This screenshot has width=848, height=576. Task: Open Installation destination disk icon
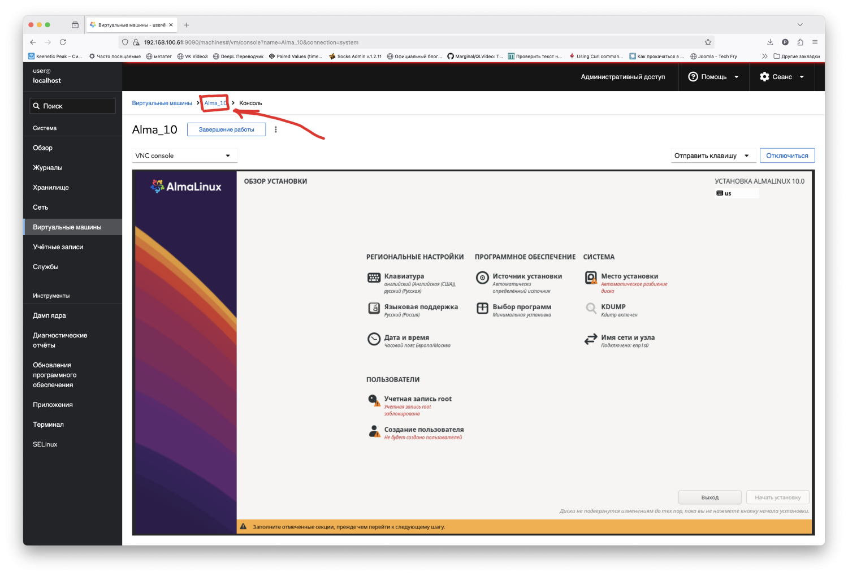pos(591,278)
